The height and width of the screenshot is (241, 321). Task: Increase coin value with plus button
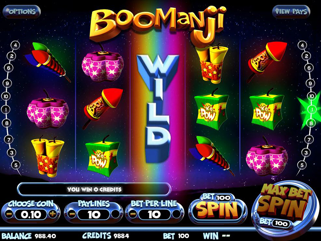pyautogui.click(x=53, y=214)
